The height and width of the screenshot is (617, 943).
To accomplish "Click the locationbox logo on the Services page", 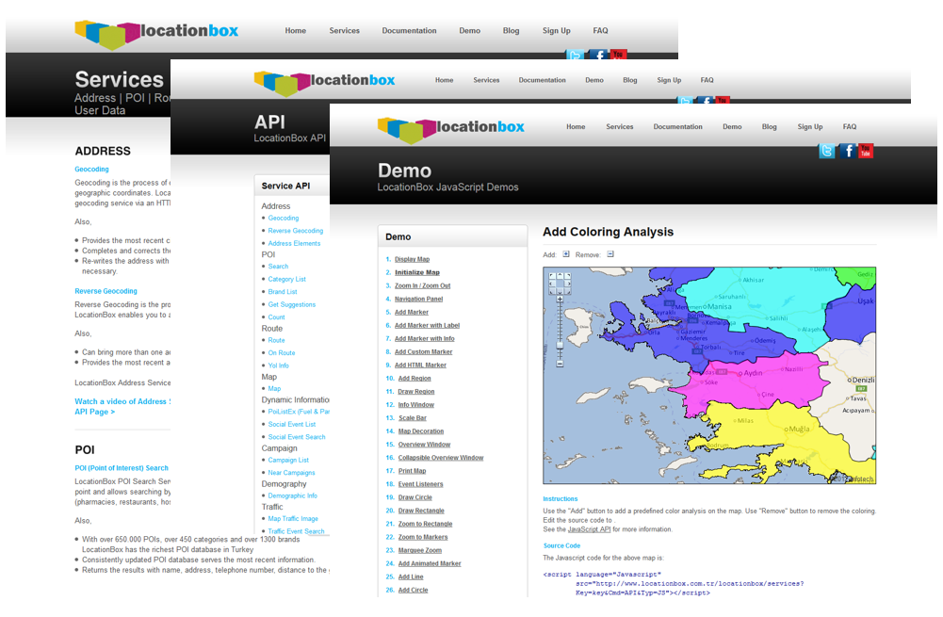I will pyautogui.click(x=156, y=34).
